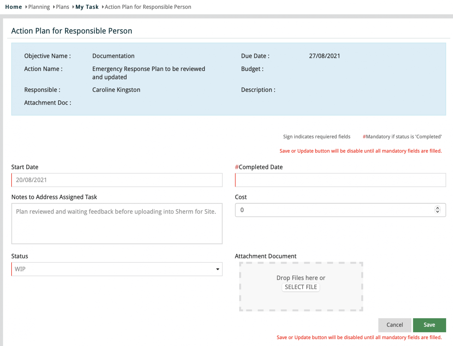Click the Action Plan for Responsible Person page heading

click(x=72, y=31)
